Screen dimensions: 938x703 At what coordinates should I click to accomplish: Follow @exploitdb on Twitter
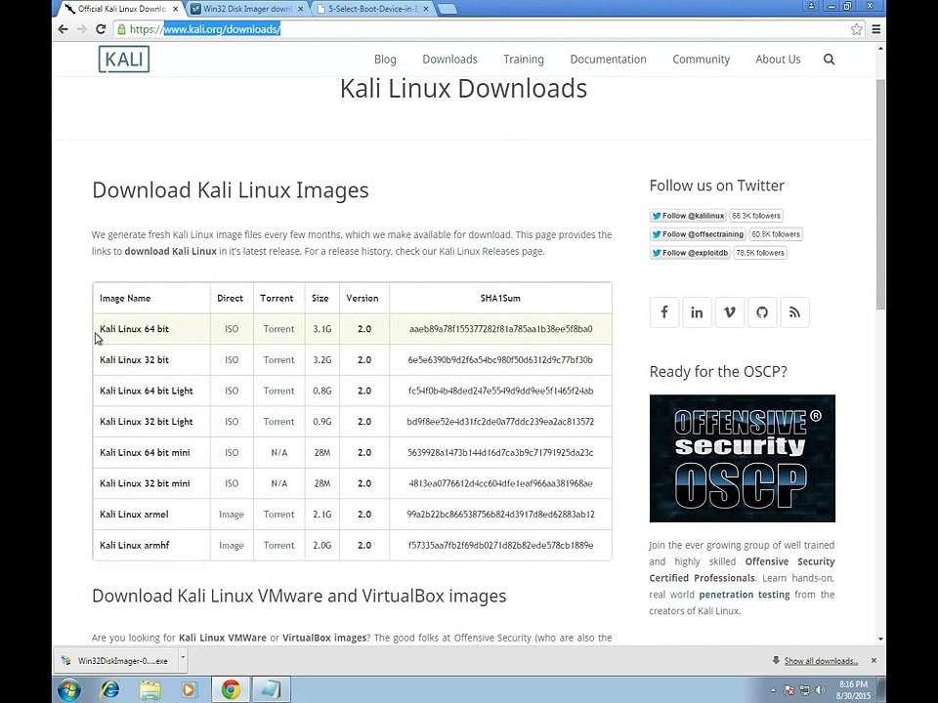click(691, 253)
